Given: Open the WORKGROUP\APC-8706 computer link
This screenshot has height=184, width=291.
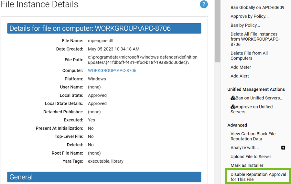Looking at the screenshot, I should pyautogui.click(x=112, y=71).
